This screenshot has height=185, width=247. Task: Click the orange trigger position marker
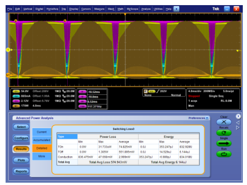click(x=125, y=14)
